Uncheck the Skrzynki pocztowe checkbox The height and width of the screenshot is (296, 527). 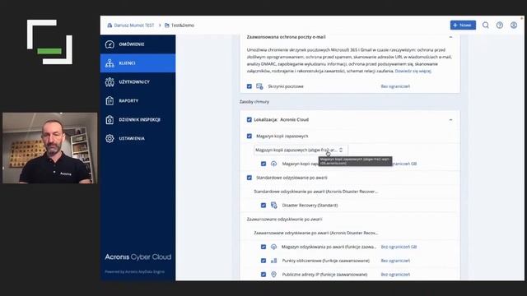coord(249,86)
